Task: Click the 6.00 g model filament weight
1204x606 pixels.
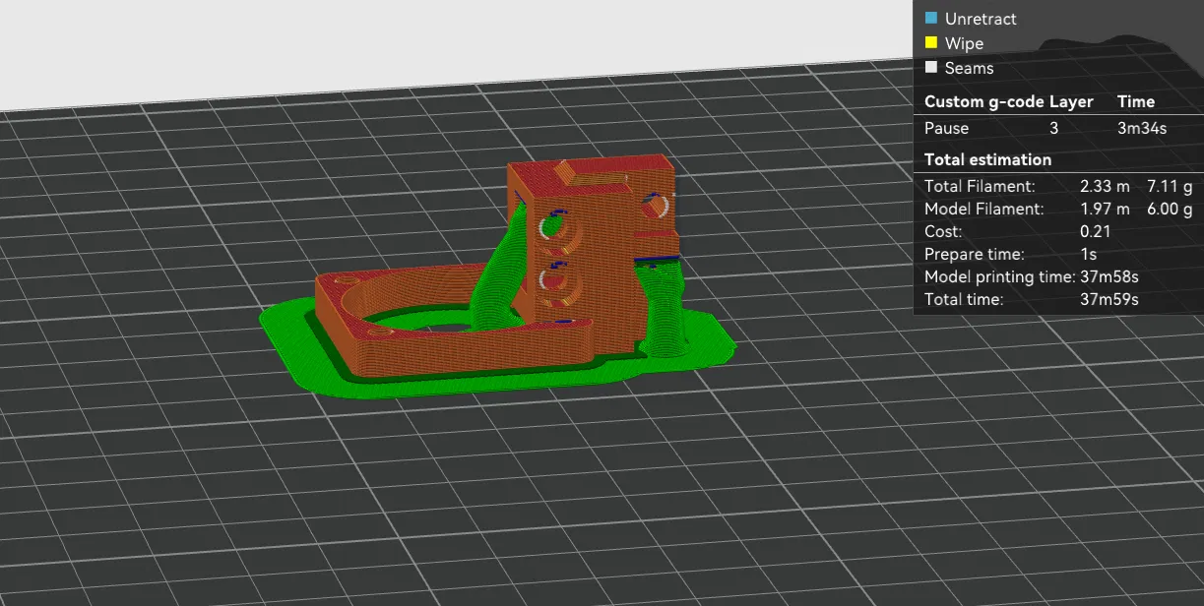Action: 1170,209
